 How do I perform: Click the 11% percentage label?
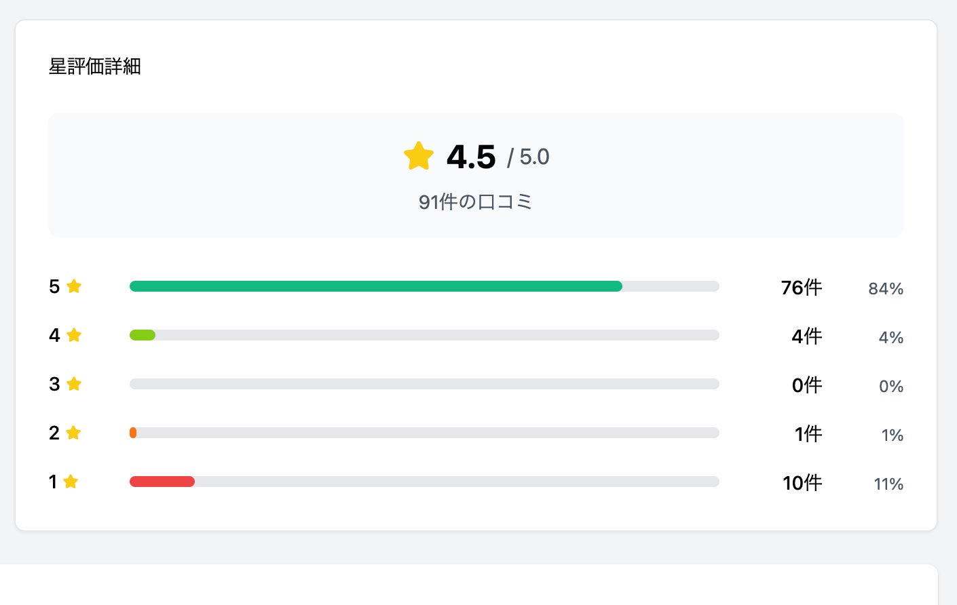point(888,484)
